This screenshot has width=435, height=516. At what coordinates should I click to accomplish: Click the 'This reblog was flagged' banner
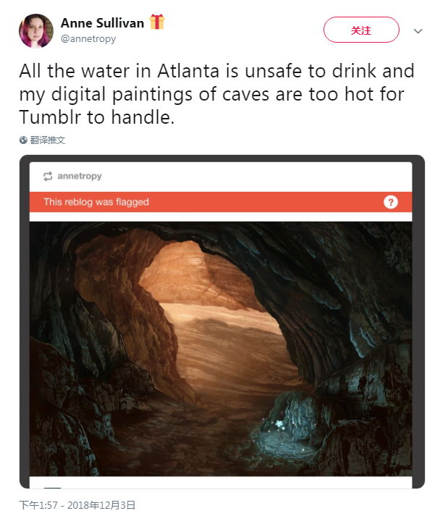[221, 202]
